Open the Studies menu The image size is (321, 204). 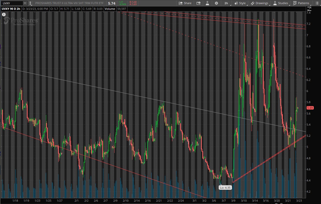coord(281,3)
